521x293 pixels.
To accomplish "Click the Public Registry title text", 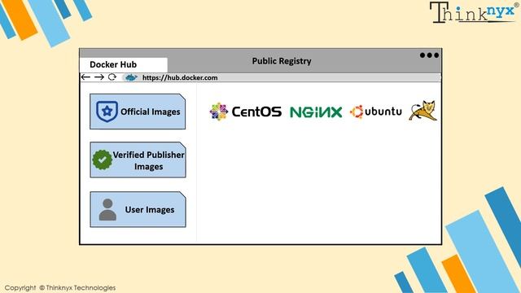I will (x=282, y=61).
